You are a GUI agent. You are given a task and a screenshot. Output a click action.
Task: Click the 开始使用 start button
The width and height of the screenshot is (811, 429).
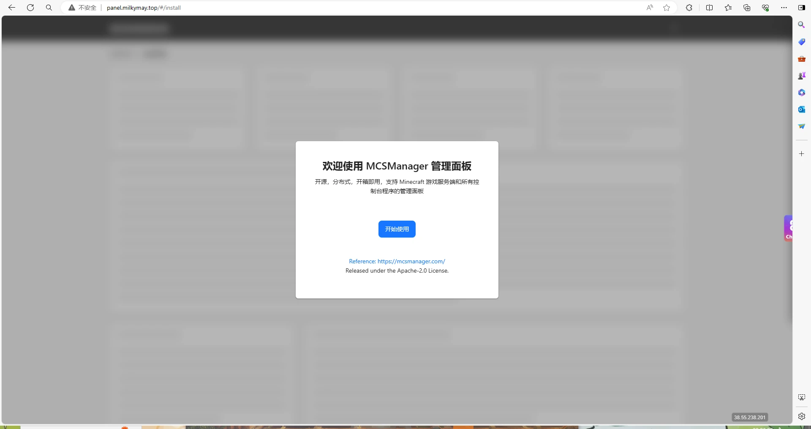(x=397, y=229)
